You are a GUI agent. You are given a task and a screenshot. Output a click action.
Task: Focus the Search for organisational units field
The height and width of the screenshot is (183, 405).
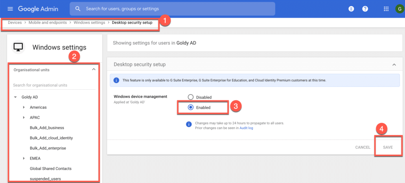click(54, 85)
